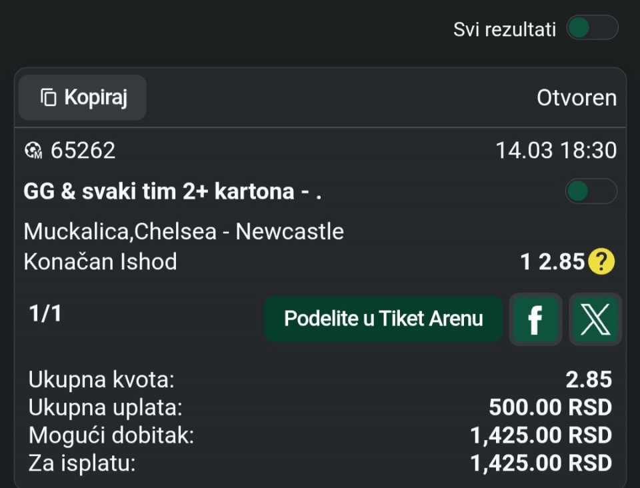
Task: Share the ticket on Facebook
Action: pos(535,320)
